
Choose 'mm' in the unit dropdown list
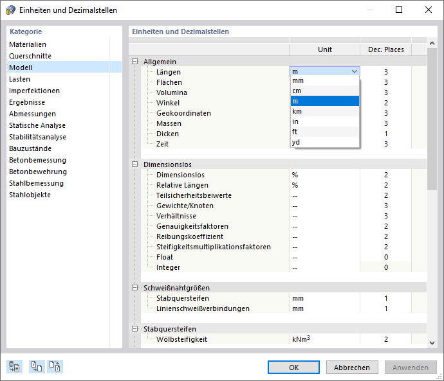click(324, 81)
